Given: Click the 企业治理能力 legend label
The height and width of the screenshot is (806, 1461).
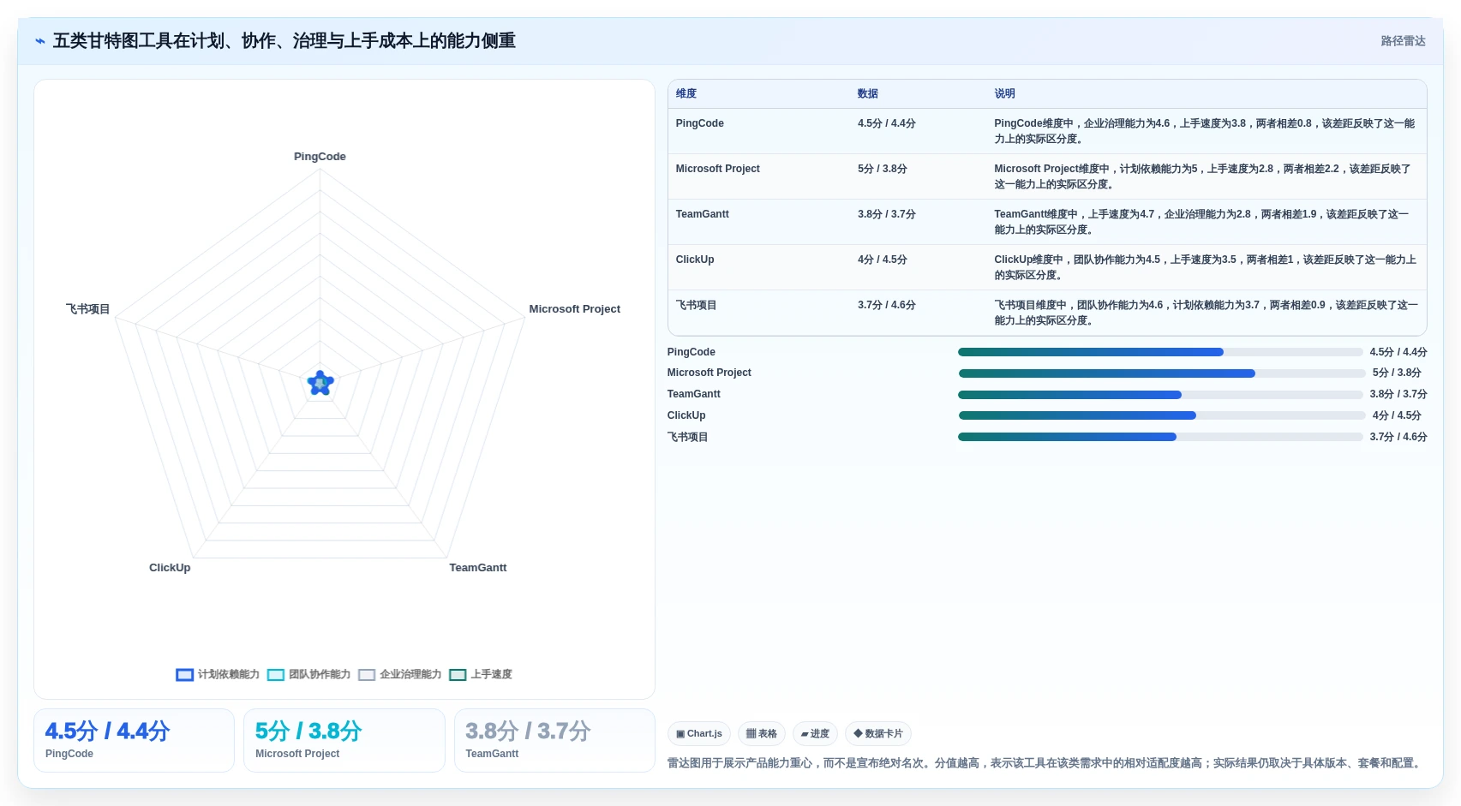Looking at the screenshot, I should (410, 675).
